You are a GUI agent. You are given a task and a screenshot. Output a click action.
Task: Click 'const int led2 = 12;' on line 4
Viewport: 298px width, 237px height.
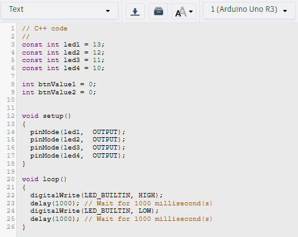point(63,53)
